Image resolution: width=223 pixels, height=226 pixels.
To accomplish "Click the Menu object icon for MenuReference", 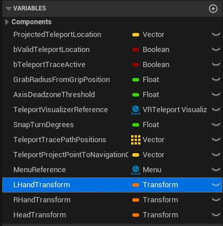I will [136, 170].
